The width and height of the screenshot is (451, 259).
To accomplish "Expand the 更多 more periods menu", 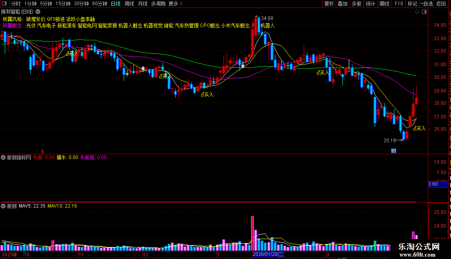I will [175, 4].
